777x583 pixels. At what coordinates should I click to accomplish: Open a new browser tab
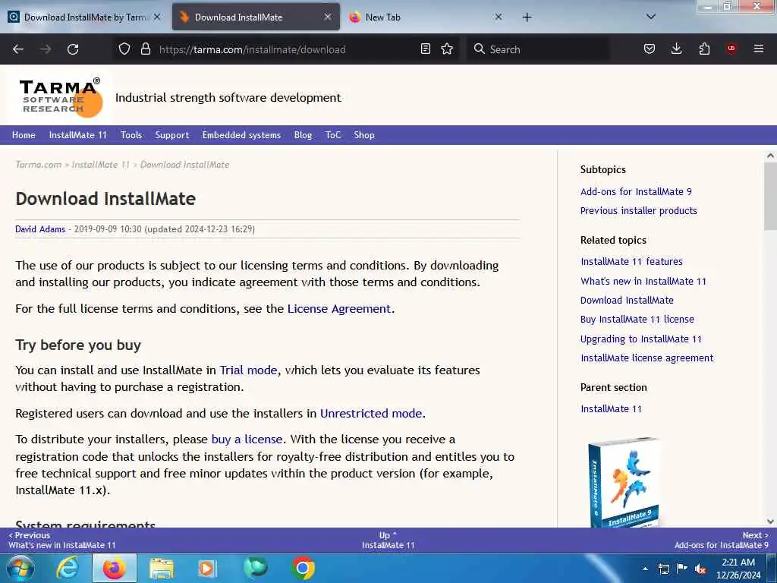[x=527, y=17]
